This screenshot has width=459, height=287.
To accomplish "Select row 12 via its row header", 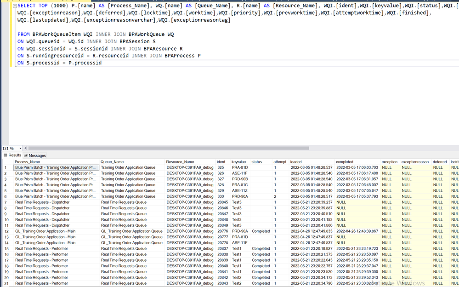I will coord(6,231).
